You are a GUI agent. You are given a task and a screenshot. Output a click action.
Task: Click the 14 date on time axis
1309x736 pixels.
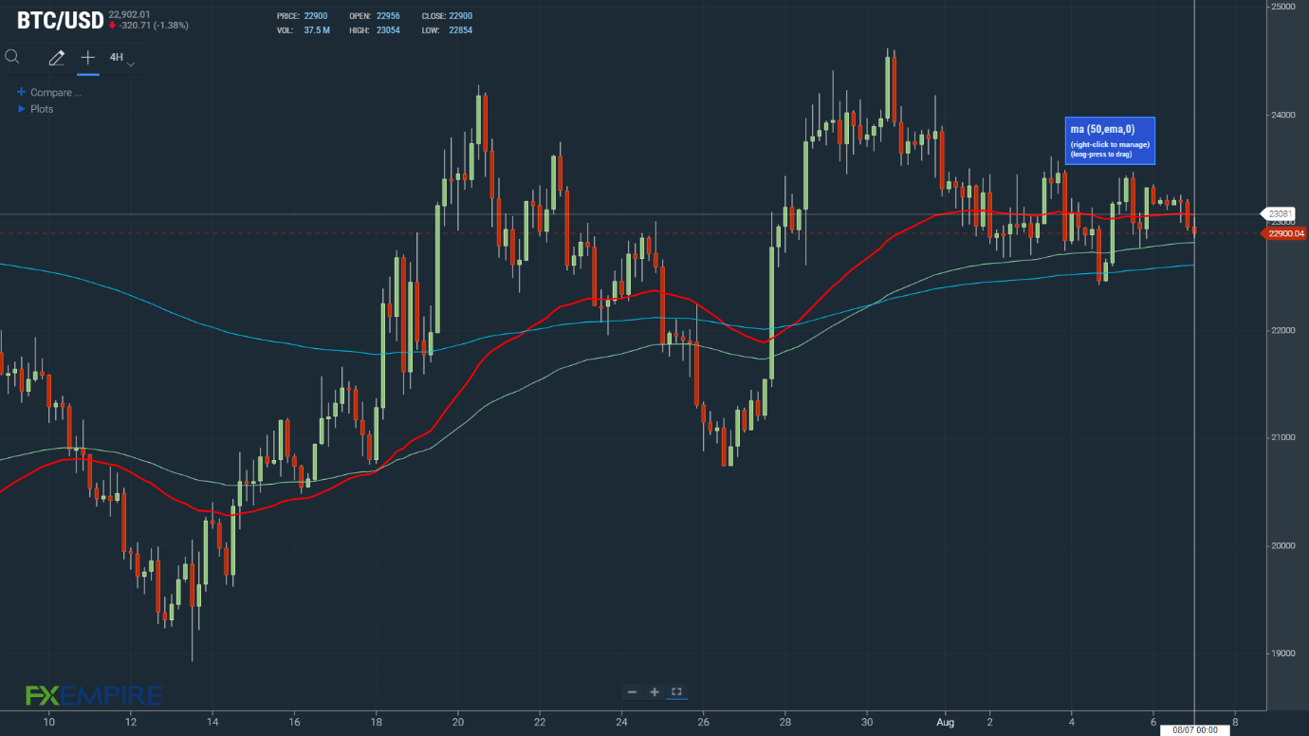212,721
